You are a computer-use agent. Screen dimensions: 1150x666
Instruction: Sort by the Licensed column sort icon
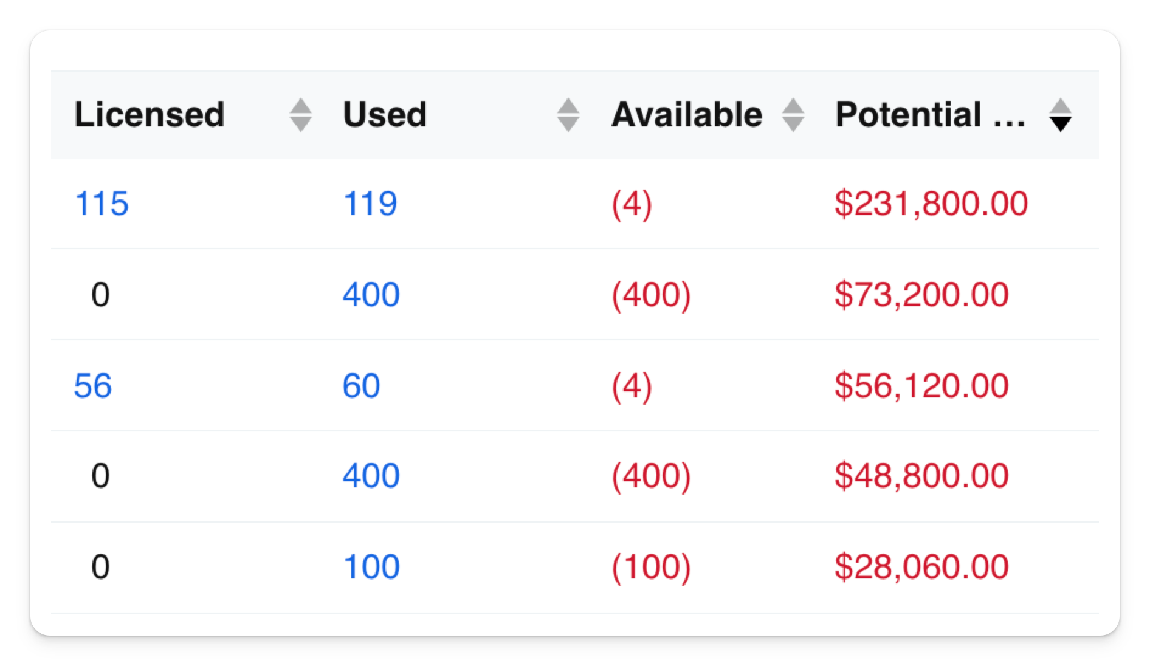[x=300, y=115]
